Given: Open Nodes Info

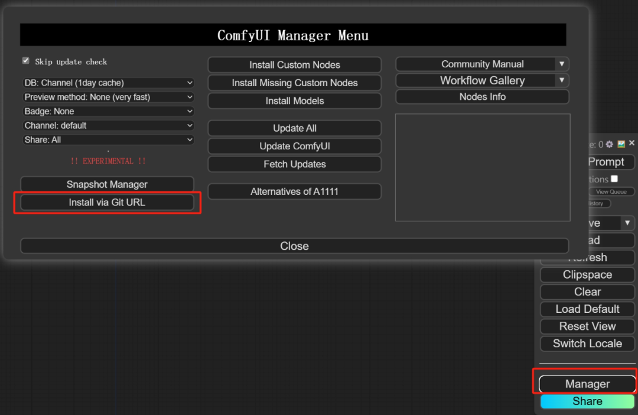Looking at the screenshot, I should 482,97.
